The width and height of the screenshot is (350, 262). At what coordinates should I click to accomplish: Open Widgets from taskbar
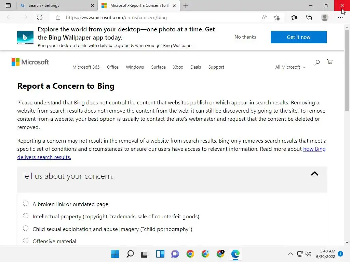point(160,254)
